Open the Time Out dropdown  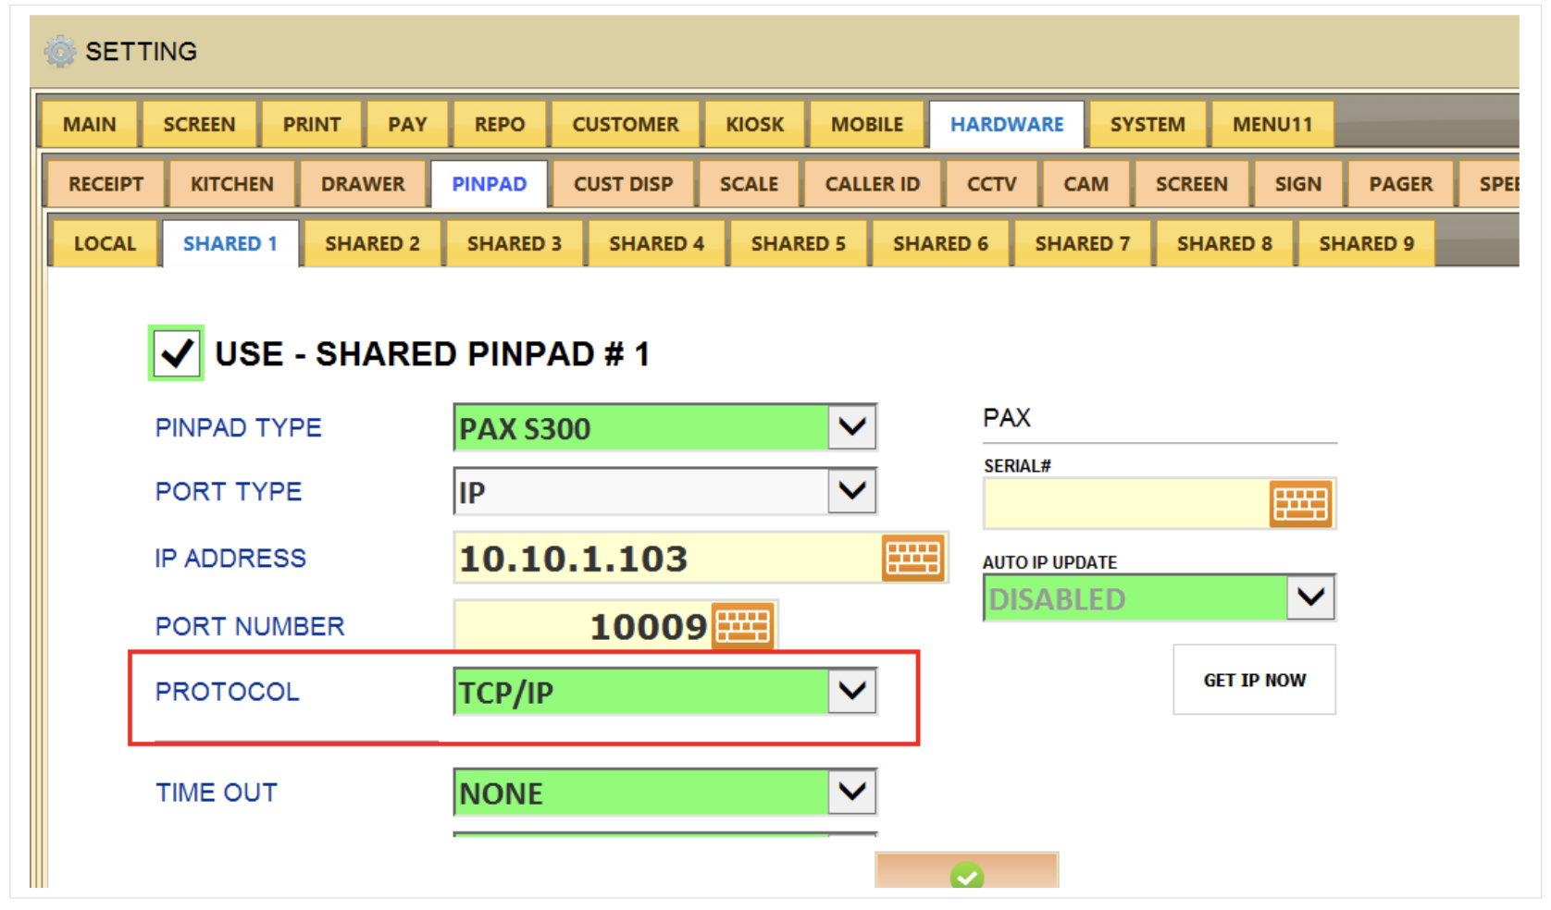[851, 792]
